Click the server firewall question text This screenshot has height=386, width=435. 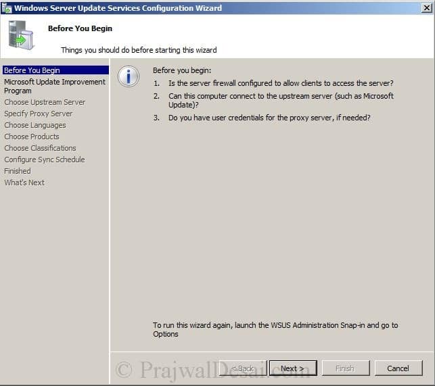(281, 83)
